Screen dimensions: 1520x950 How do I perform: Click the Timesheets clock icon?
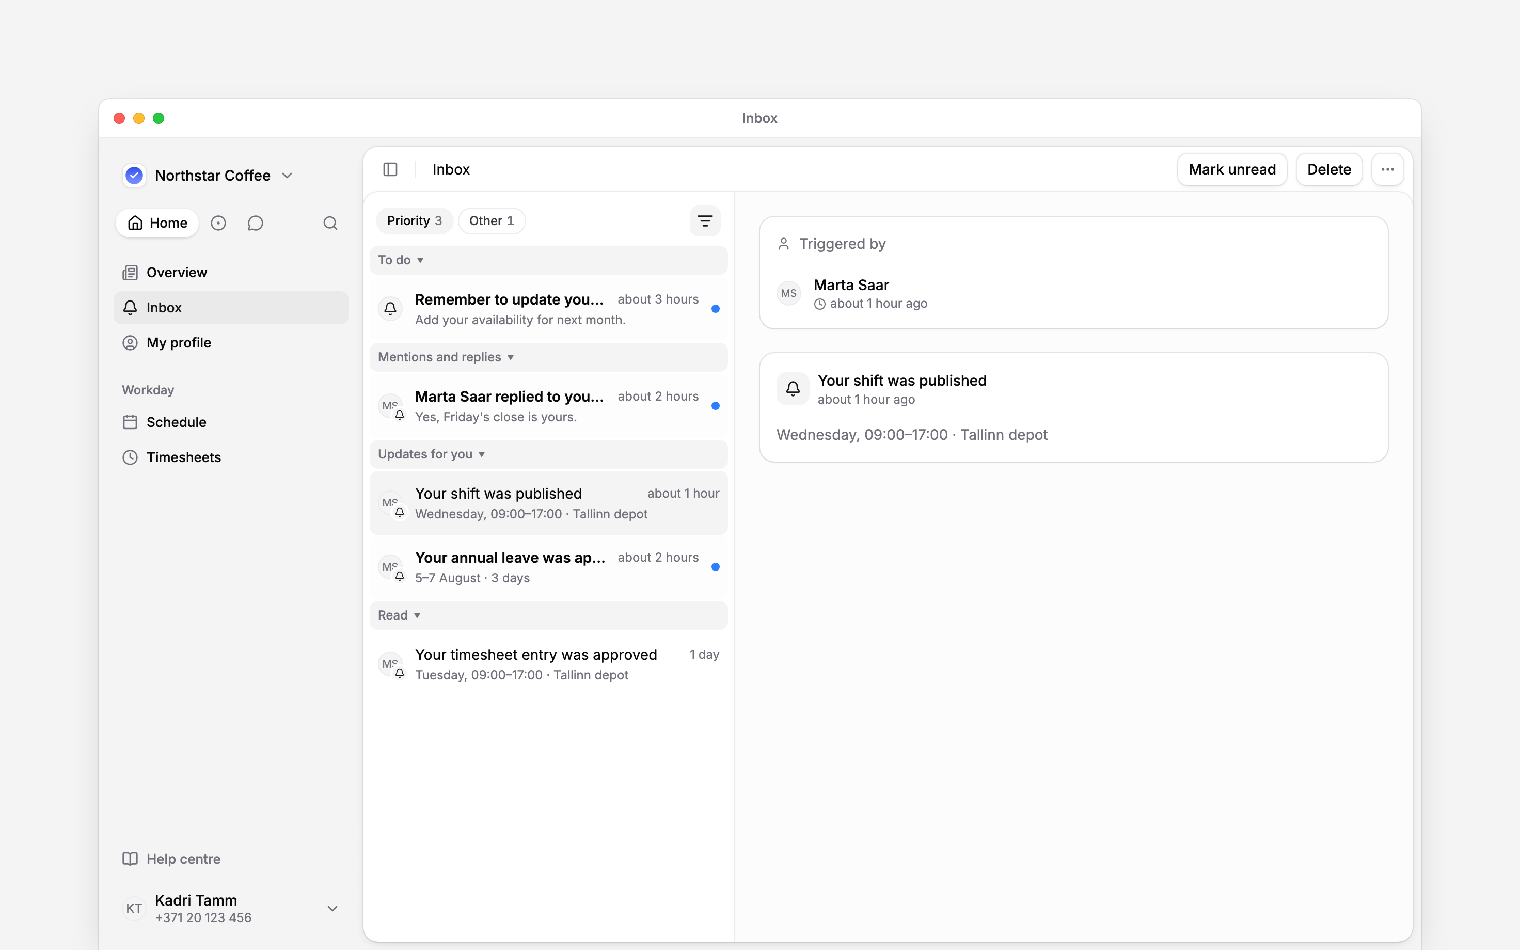click(130, 457)
